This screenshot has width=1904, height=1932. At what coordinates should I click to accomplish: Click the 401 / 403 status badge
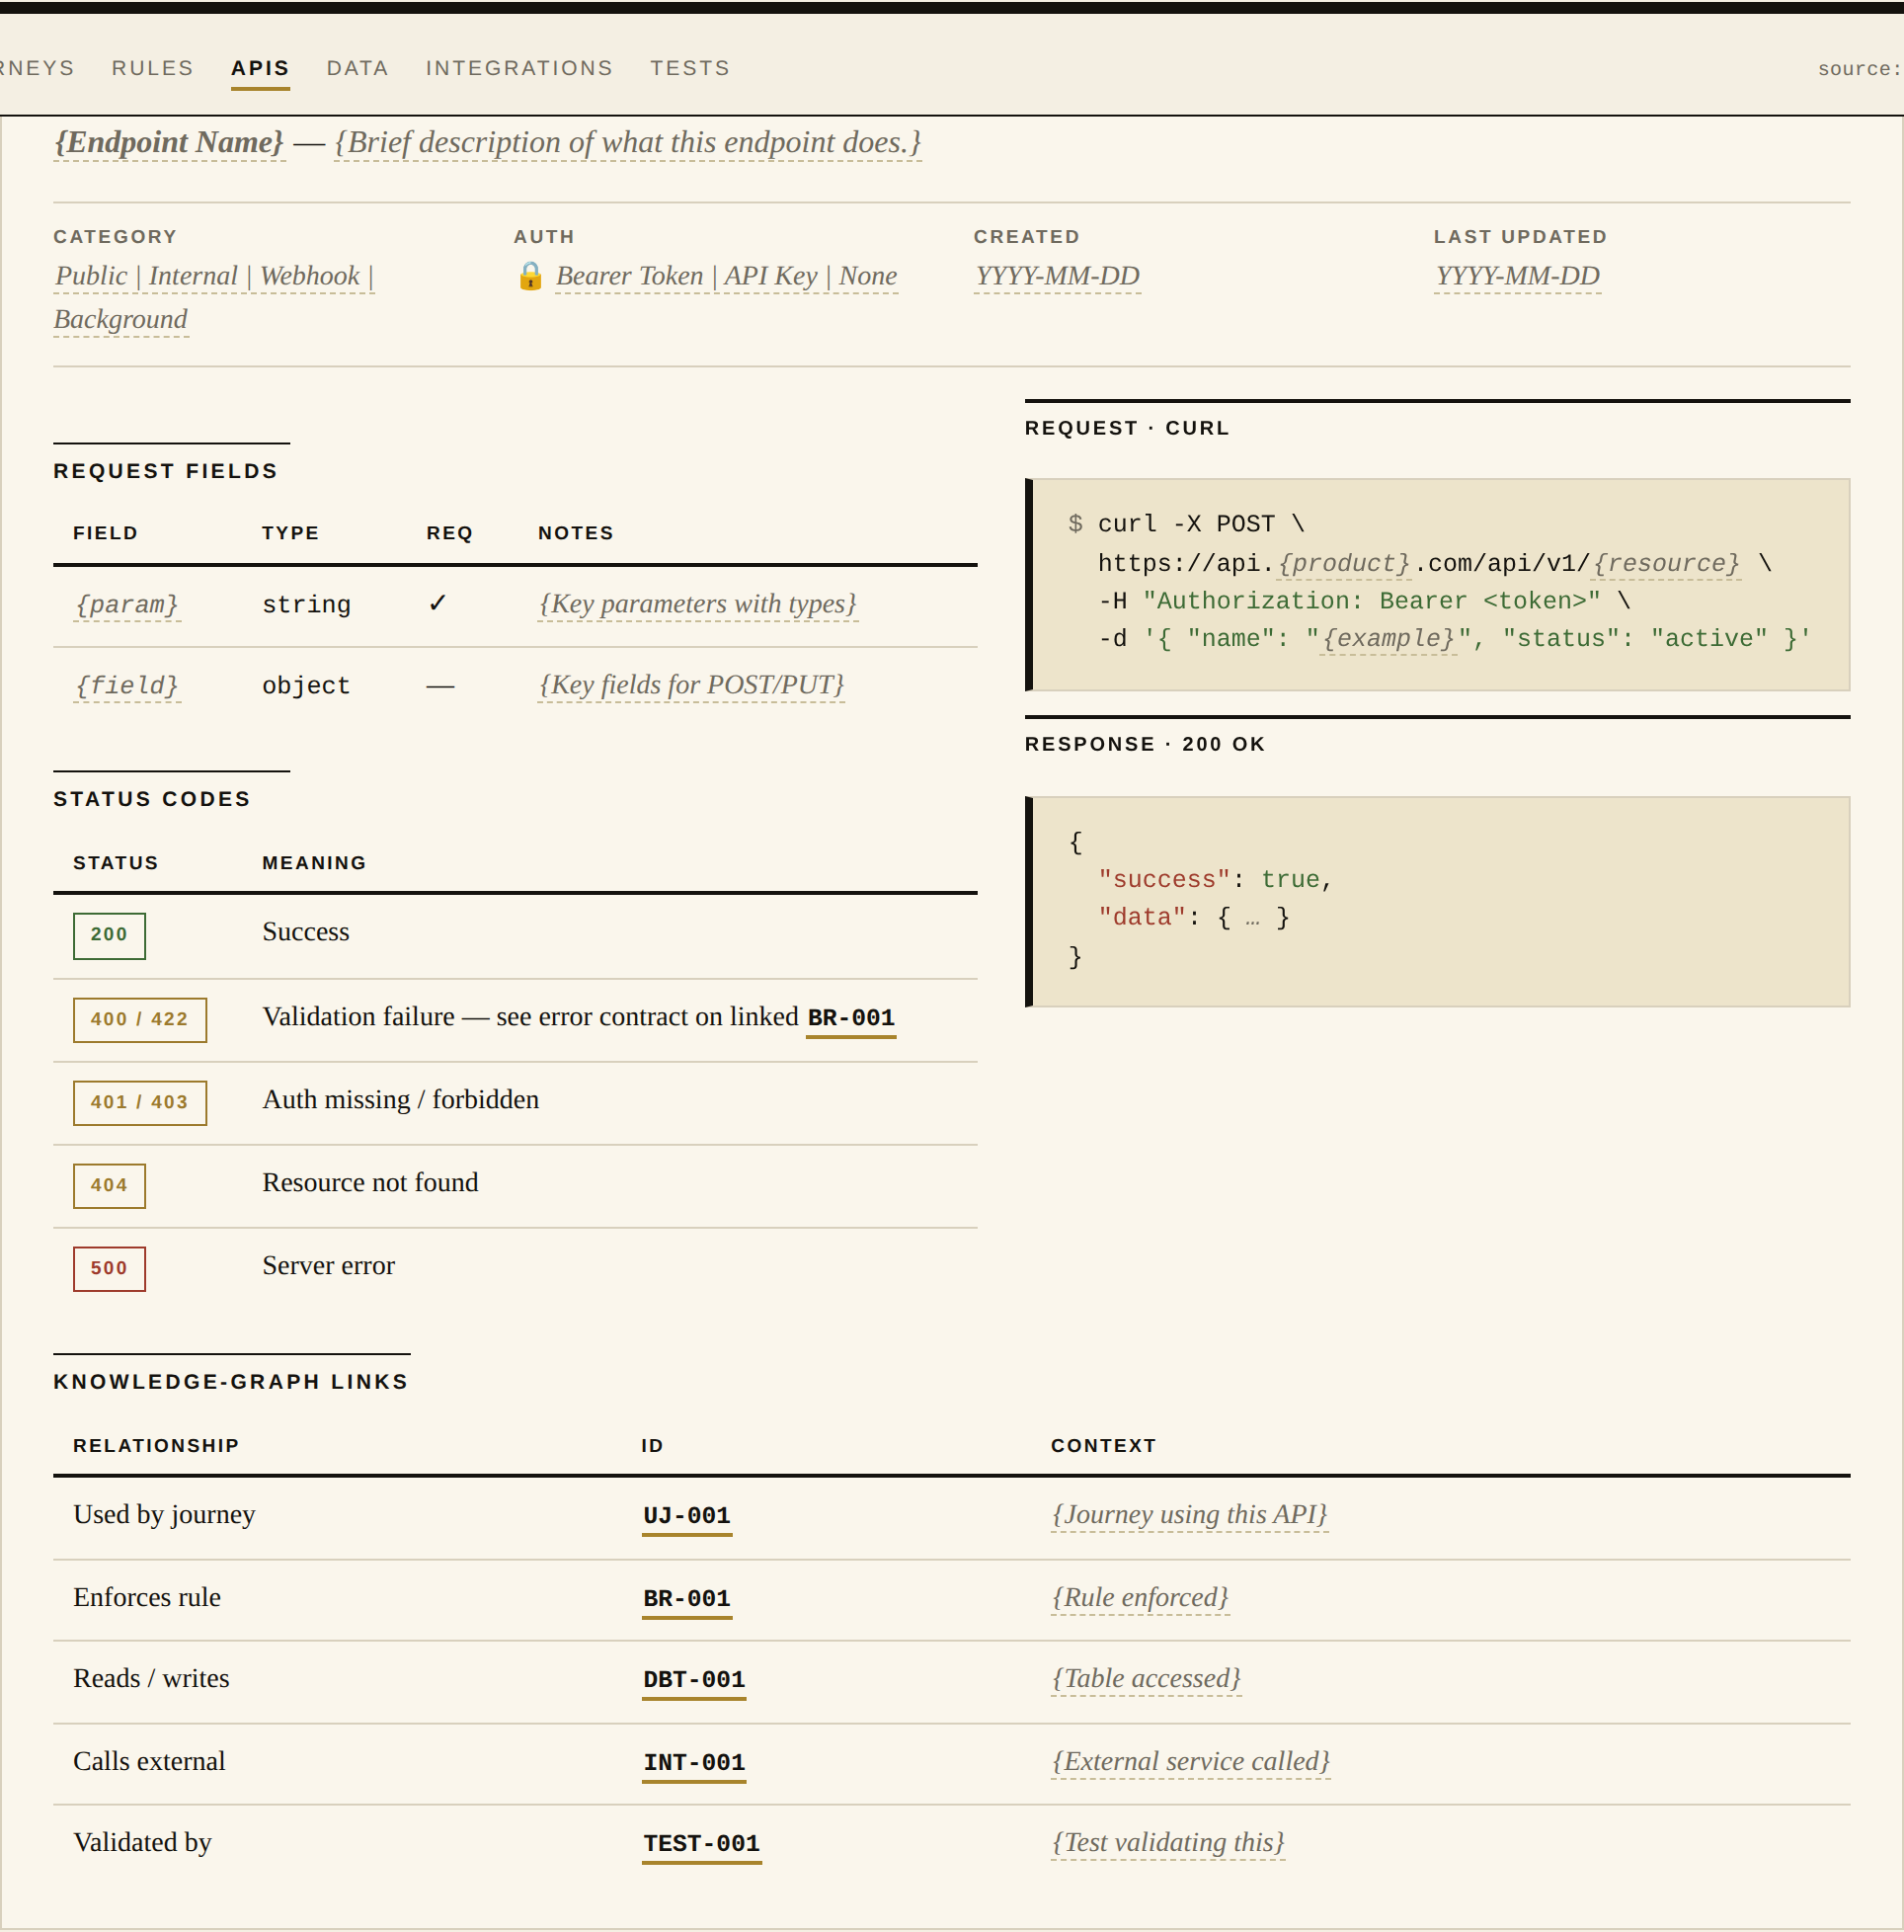pos(139,1102)
